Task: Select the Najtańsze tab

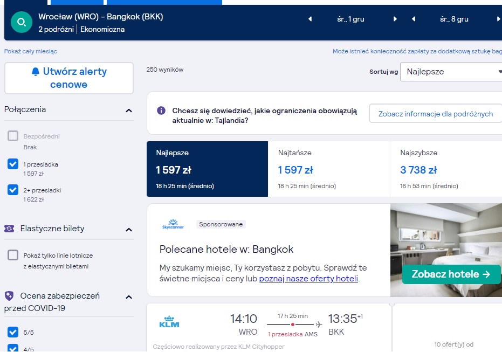Action: [329, 169]
